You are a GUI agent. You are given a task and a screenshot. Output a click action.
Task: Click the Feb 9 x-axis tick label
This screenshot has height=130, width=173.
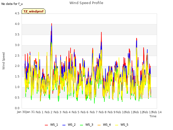pos(111,112)
